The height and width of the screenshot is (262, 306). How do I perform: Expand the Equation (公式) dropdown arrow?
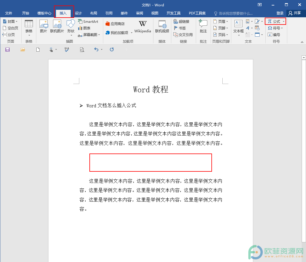coord(284,21)
